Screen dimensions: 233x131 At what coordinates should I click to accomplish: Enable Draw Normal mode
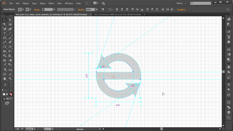4,99
